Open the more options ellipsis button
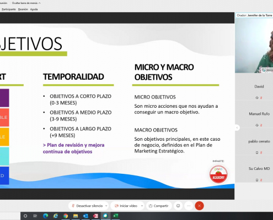The height and width of the screenshot is (220, 273). coord(189,206)
